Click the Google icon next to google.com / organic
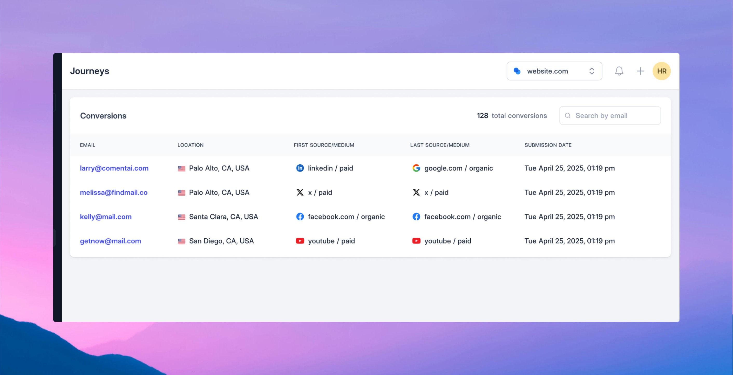 click(x=416, y=168)
